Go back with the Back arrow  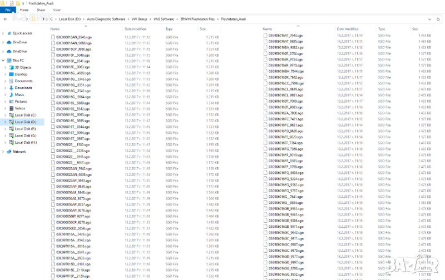pos(5,18)
